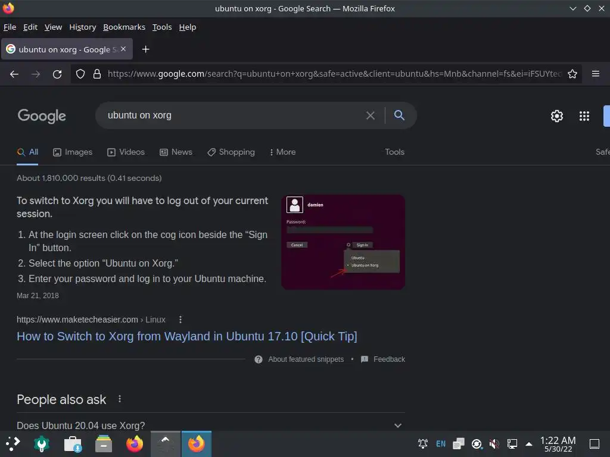The image size is (610, 457).
Task: Open the More search filters dropdown
Action: [283, 152]
